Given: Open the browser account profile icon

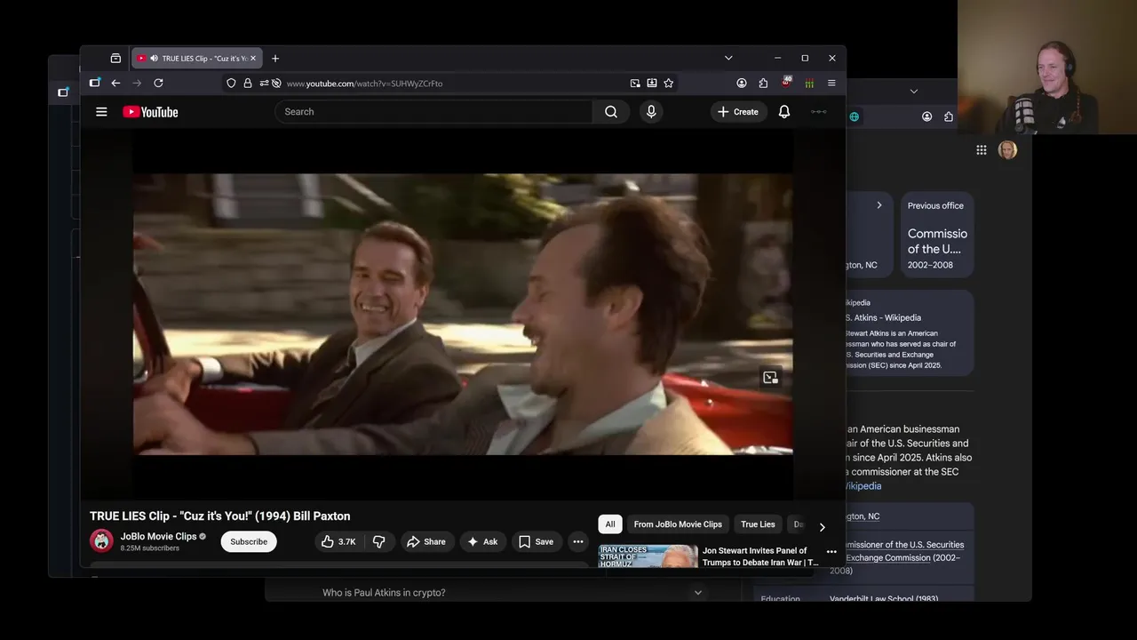Looking at the screenshot, I should pos(742,83).
